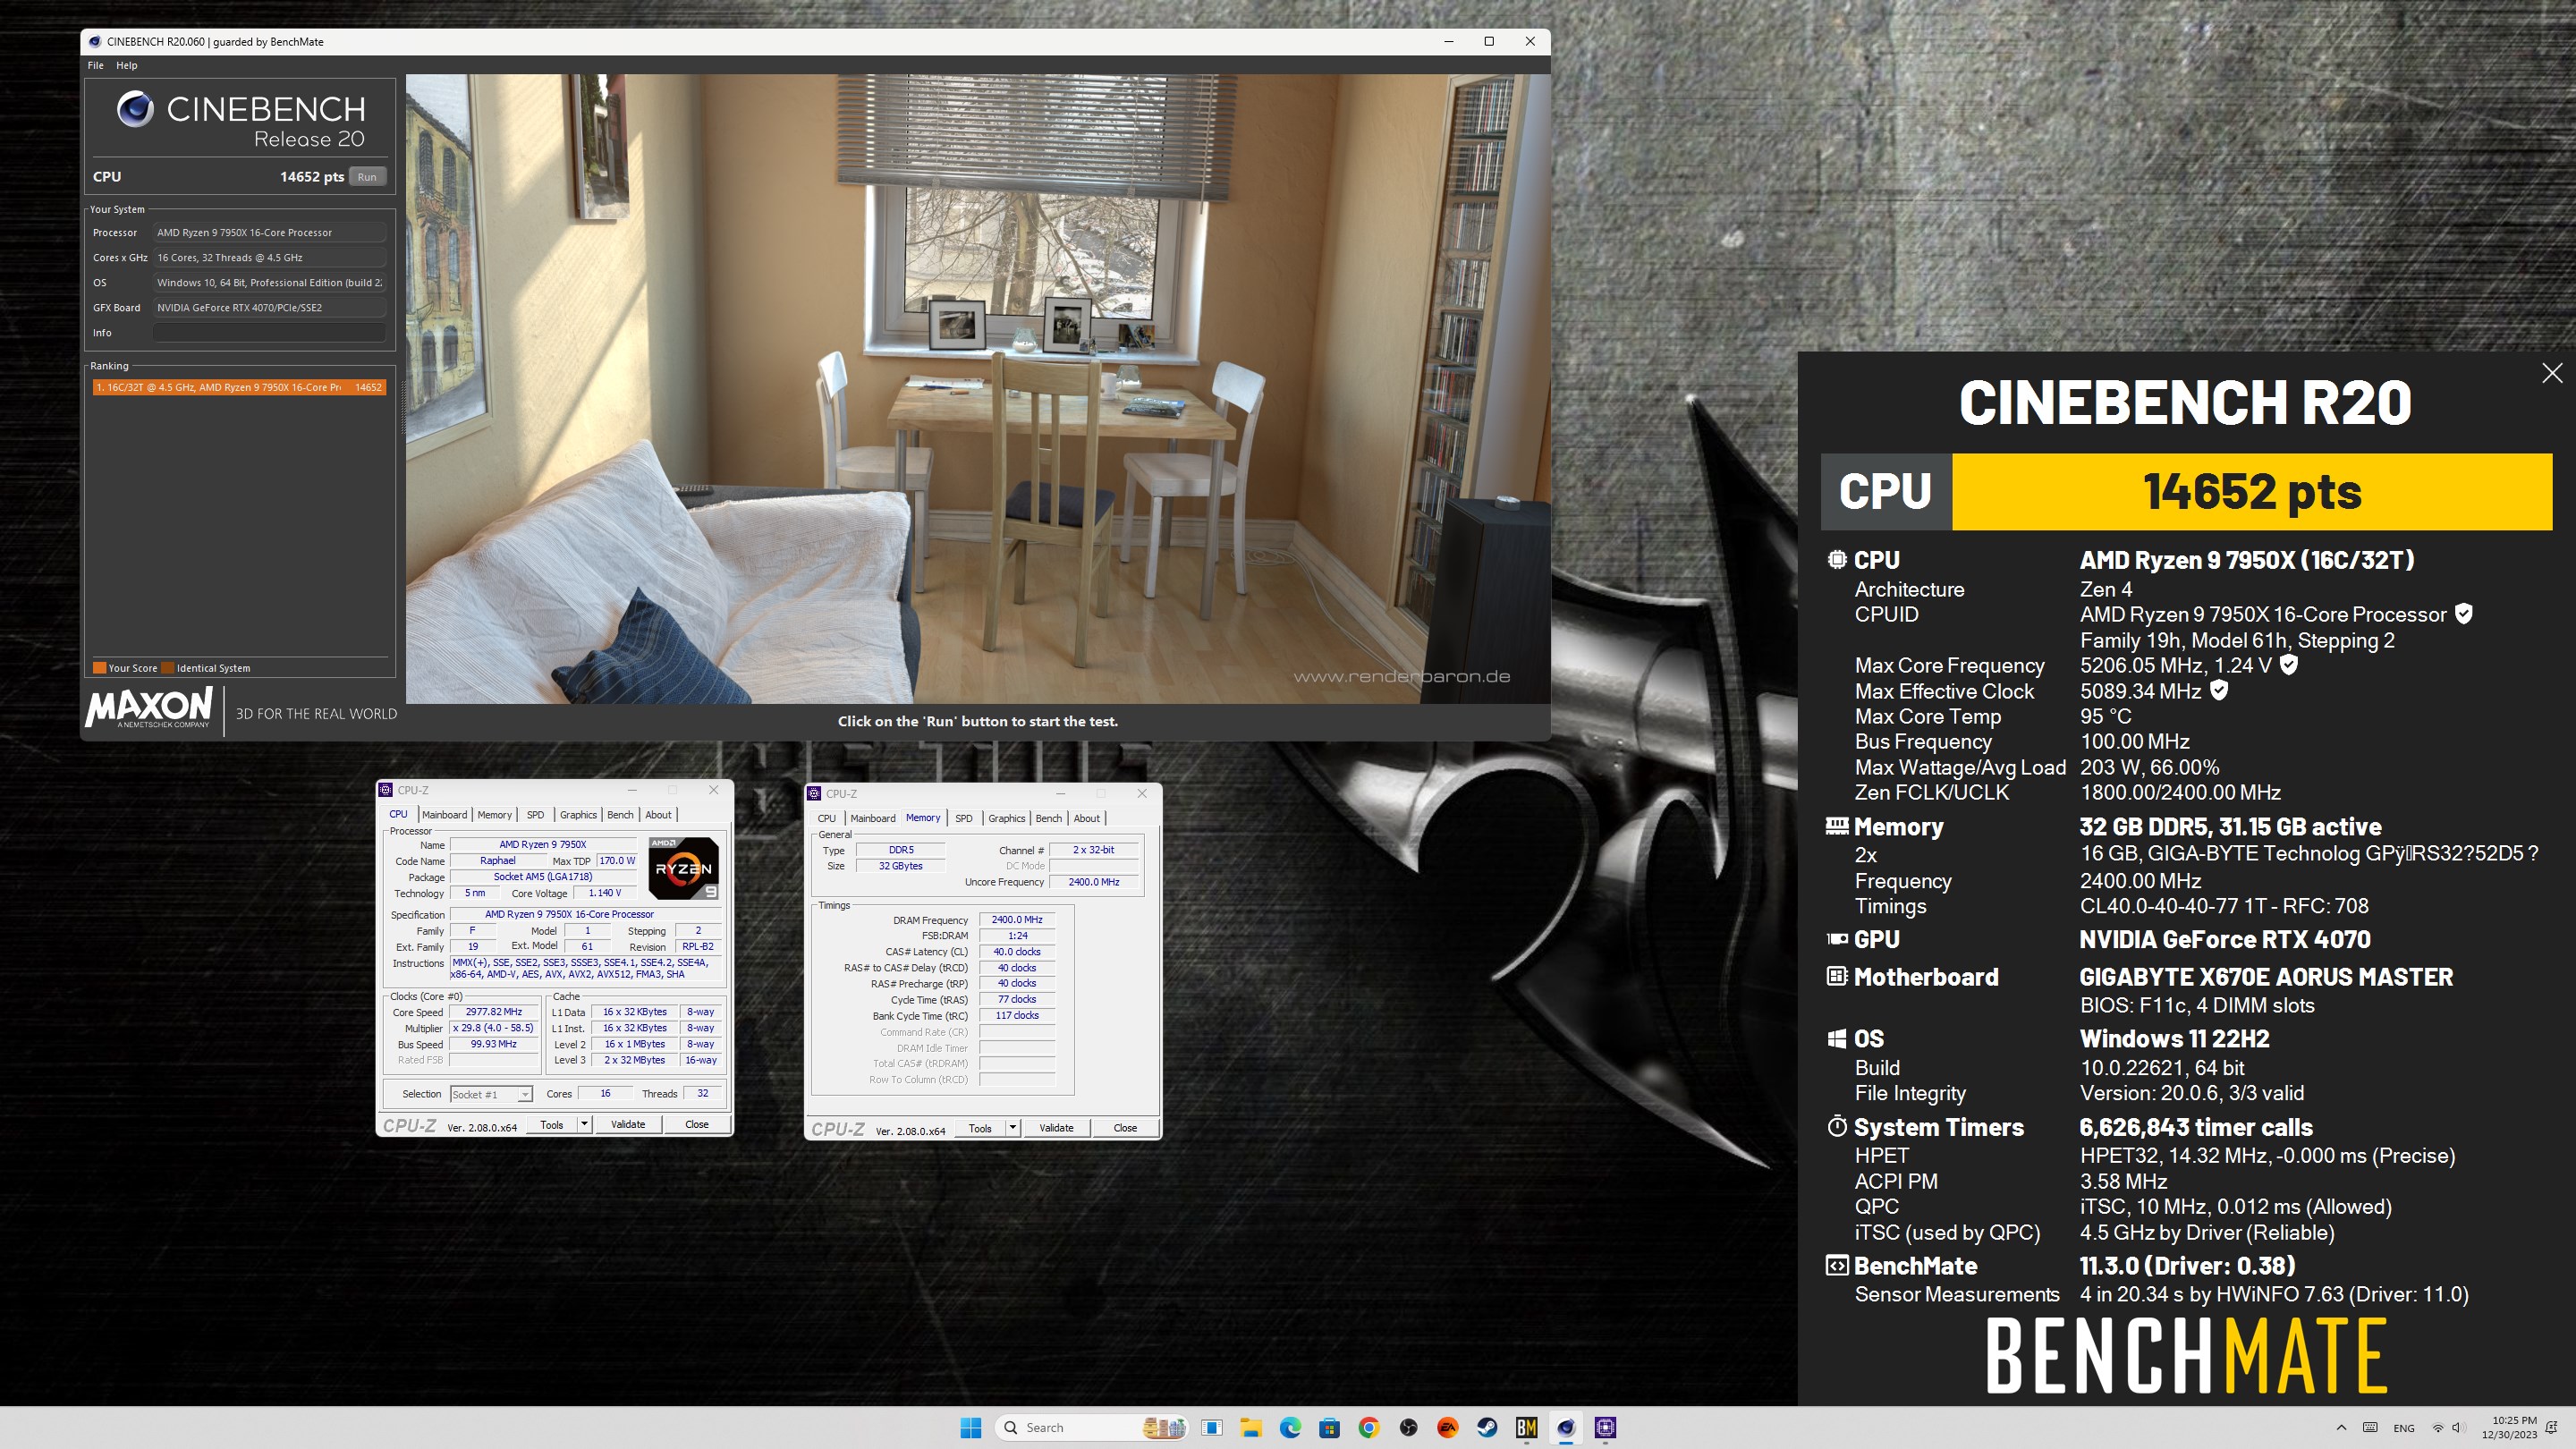Image resolution: width=2576 pixels, height=1449 pixels.
Task: Open the File menu in Cinebench
Action: [96, 65]
